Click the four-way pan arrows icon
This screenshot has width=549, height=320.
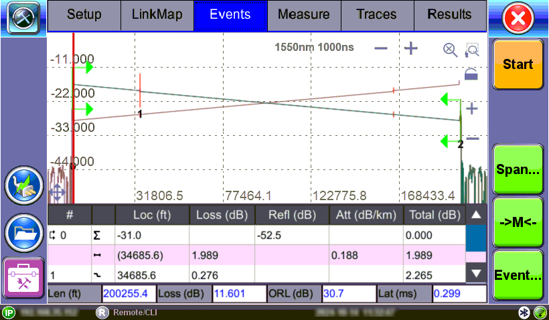pyautogui.click(x=56, y=193)
